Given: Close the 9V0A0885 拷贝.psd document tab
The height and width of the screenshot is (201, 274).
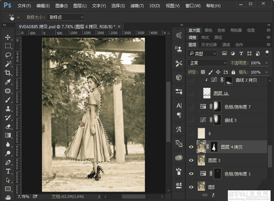Looking at the screenshot, I should [x=119, y=26].
